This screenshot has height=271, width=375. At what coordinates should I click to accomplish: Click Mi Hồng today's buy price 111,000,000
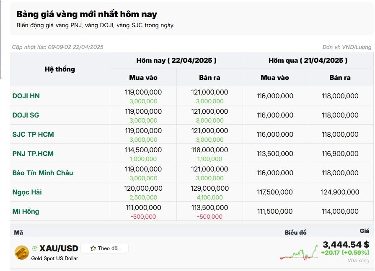click(x=143, y=208)
